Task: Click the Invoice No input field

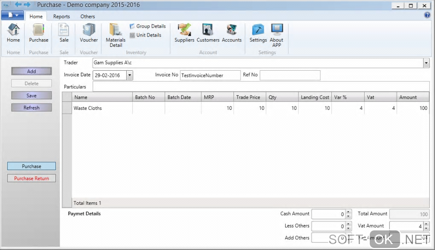Action: (x=210, y=75)
